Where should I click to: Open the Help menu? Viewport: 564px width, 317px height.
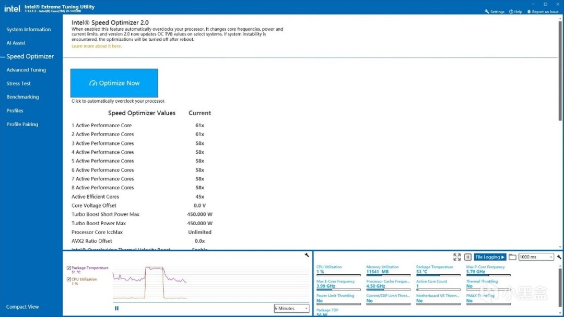515,11
